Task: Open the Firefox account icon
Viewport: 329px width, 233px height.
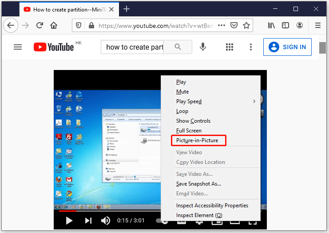Action: click(300, 26)
